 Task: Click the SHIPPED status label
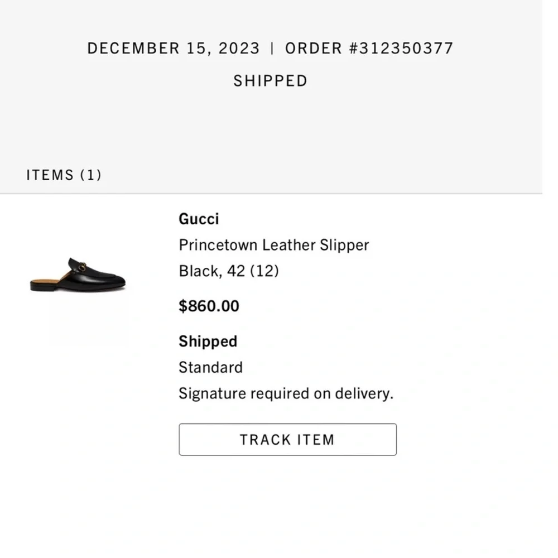pyautogui.click(x=271, y=80)
